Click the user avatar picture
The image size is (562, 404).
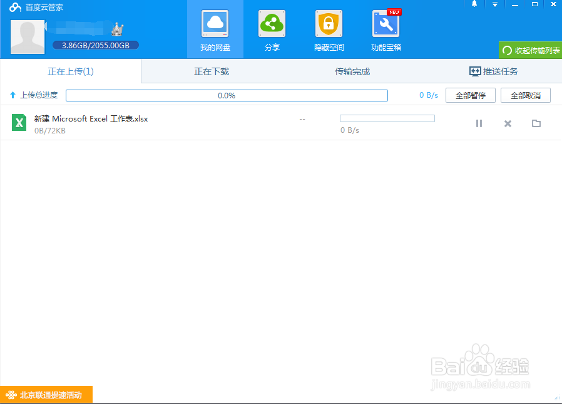point(28,36)
